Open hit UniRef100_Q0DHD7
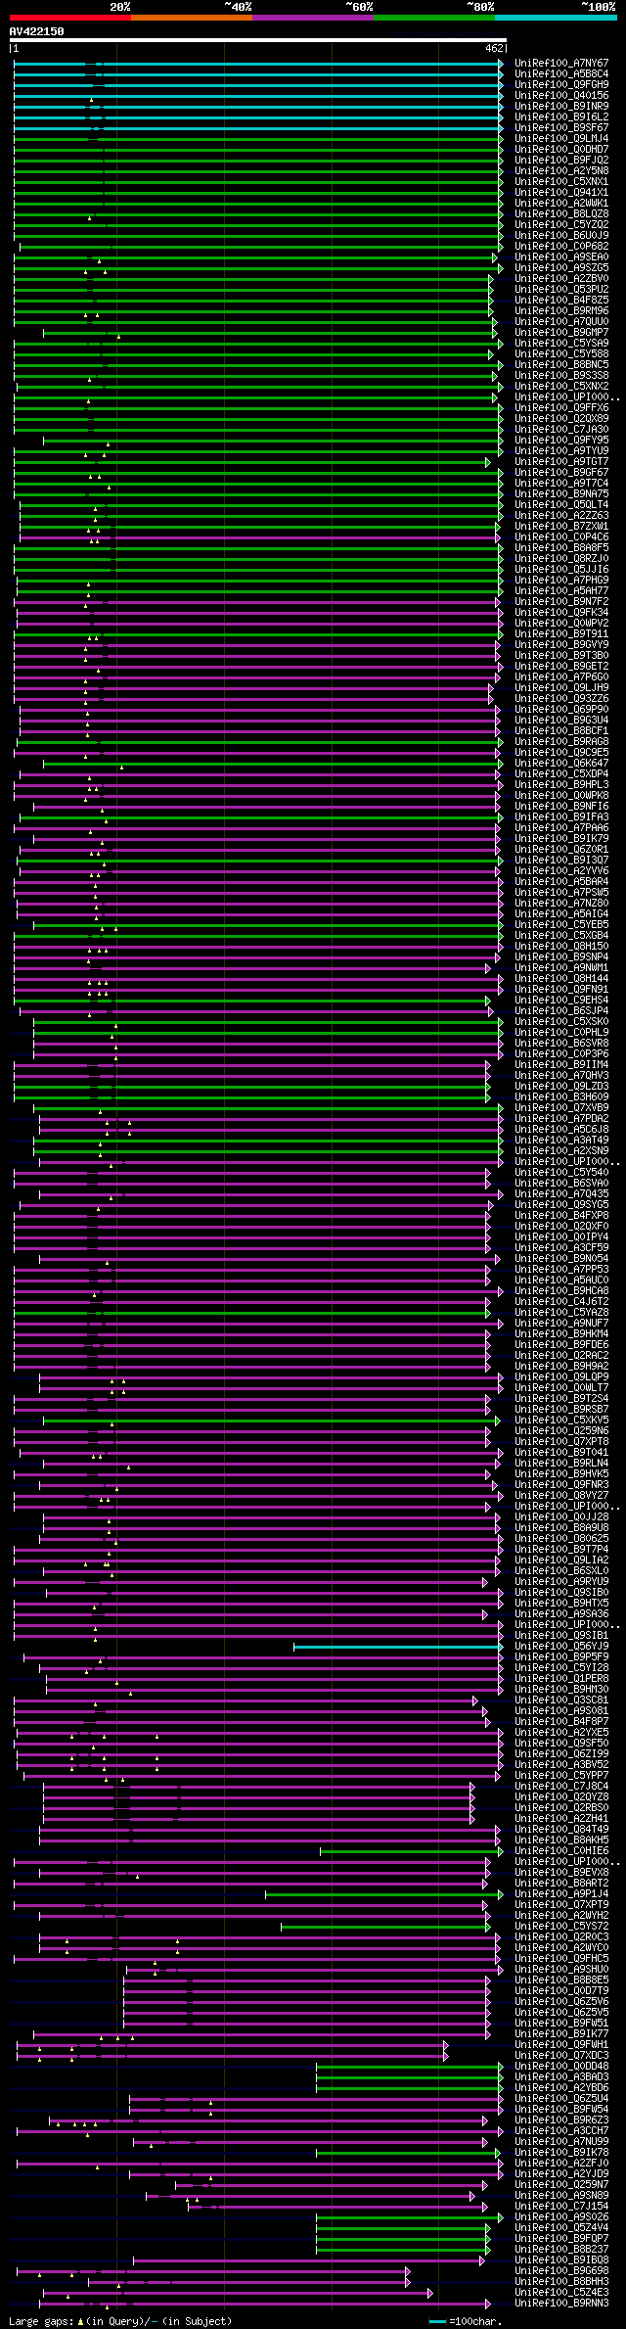The width and height of the screenshot is (626, 2329). click(561, 150)
